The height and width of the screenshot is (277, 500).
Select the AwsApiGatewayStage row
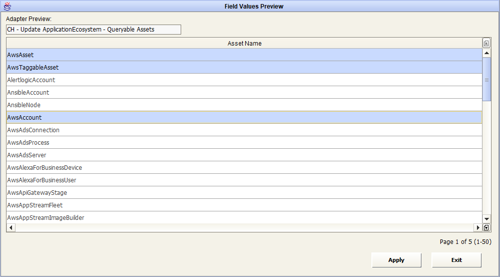click(x=244, y=193)
